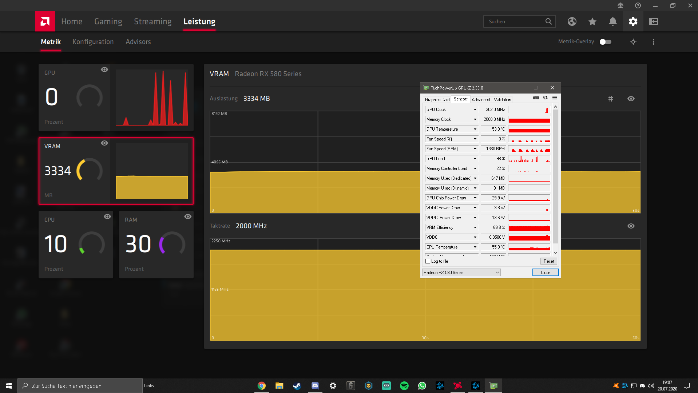Select the RAM metric card
The width and height of the screenshot is (698, 393).
click(x=156, y=245)
